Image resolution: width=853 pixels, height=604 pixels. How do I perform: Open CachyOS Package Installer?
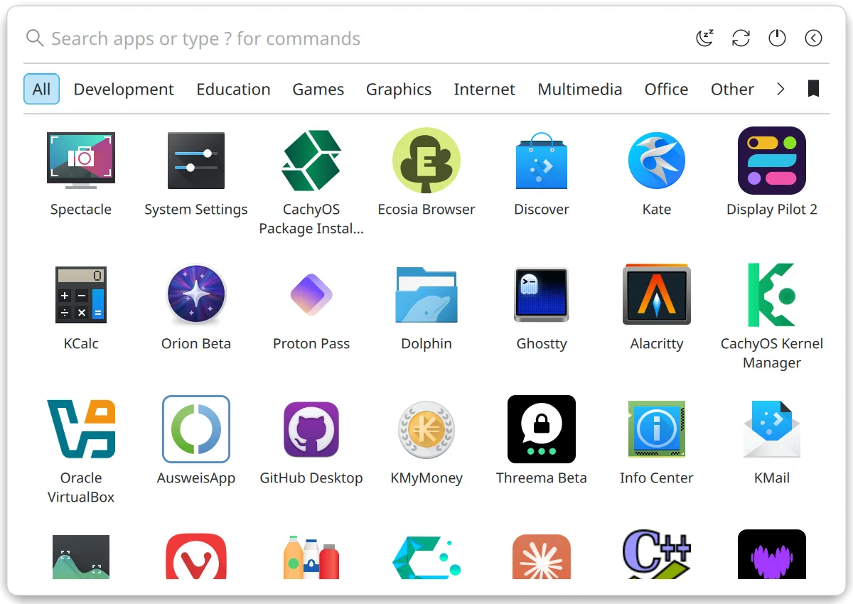pyautogui.click(x=311, y=161)
